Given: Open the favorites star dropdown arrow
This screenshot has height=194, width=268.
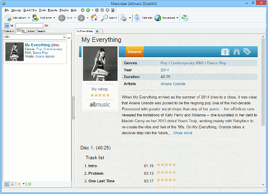Looking at the screenshot, I should [24, 184].
